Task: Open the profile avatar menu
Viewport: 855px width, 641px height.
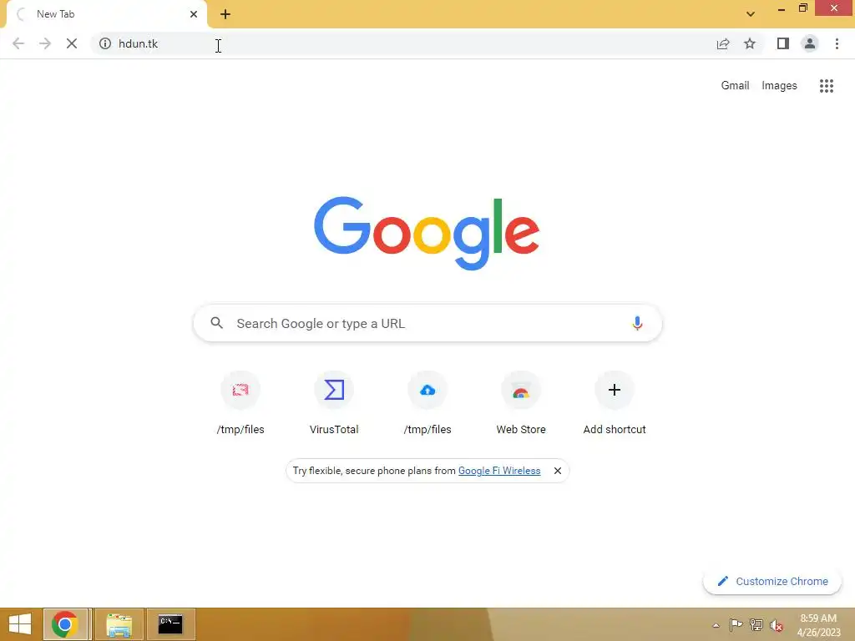Action: (x=810, y=43)
